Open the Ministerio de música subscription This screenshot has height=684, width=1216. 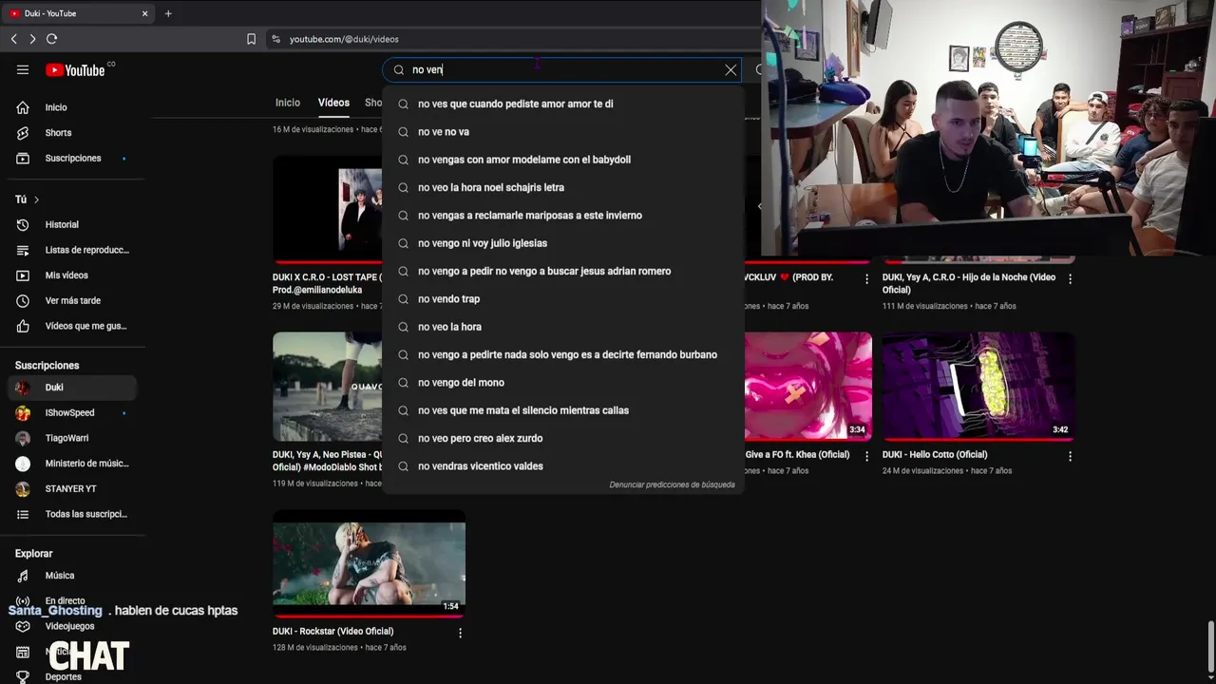(x=72, y=464)
